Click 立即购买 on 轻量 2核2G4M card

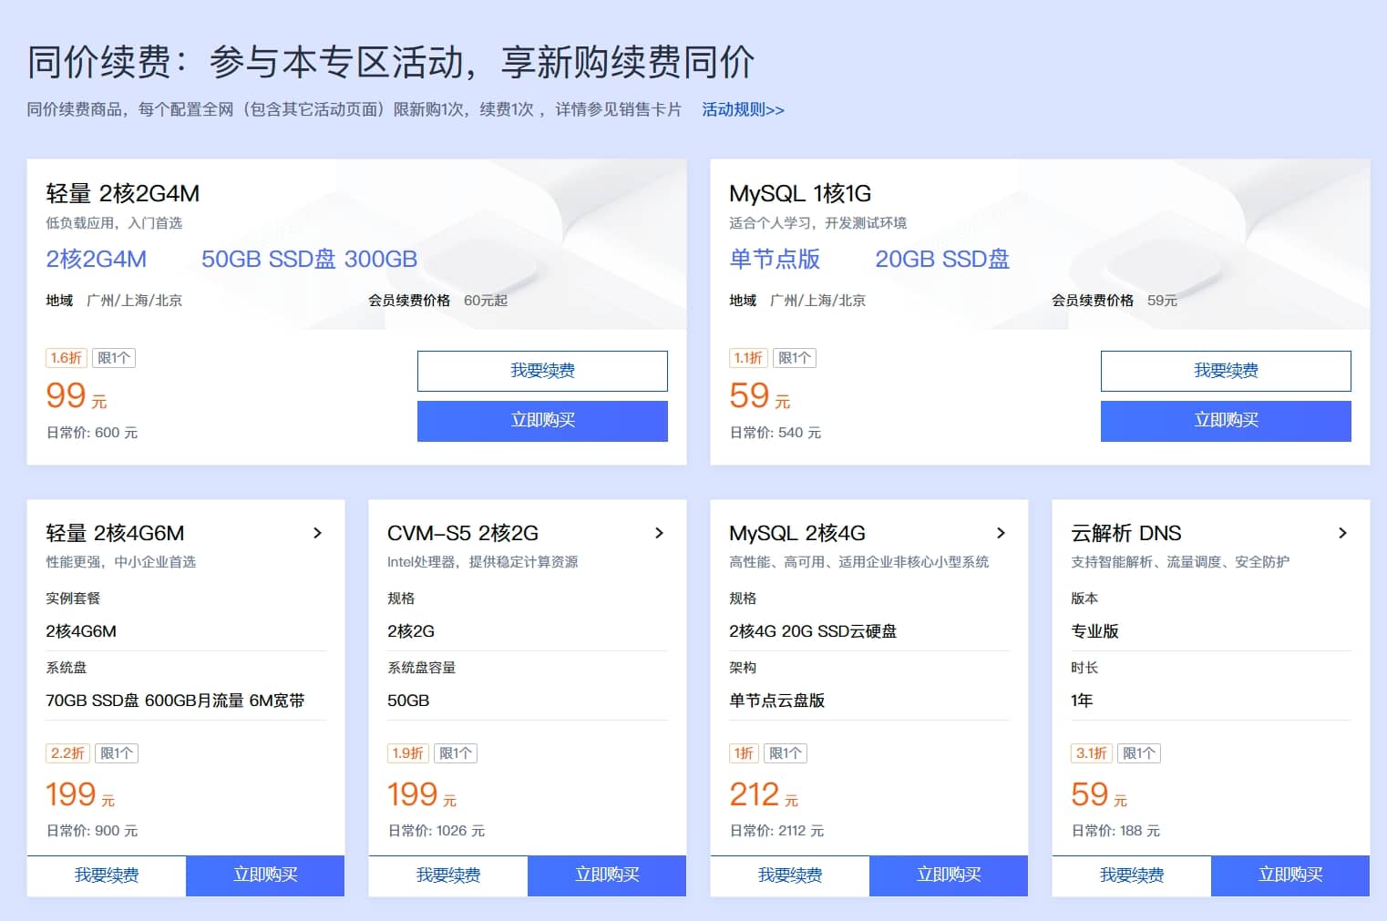[x=542, y=421]
